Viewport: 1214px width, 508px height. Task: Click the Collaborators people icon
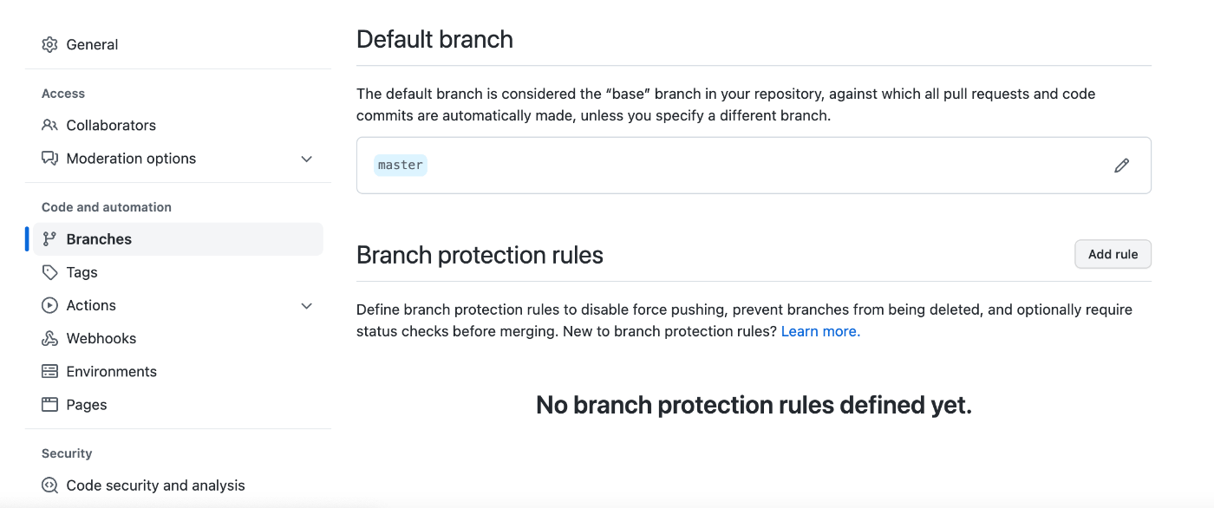tap(49, 125)
